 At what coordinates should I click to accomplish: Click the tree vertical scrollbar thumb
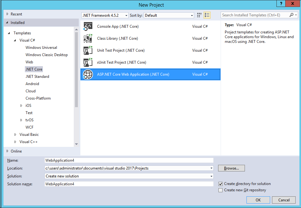76,69
